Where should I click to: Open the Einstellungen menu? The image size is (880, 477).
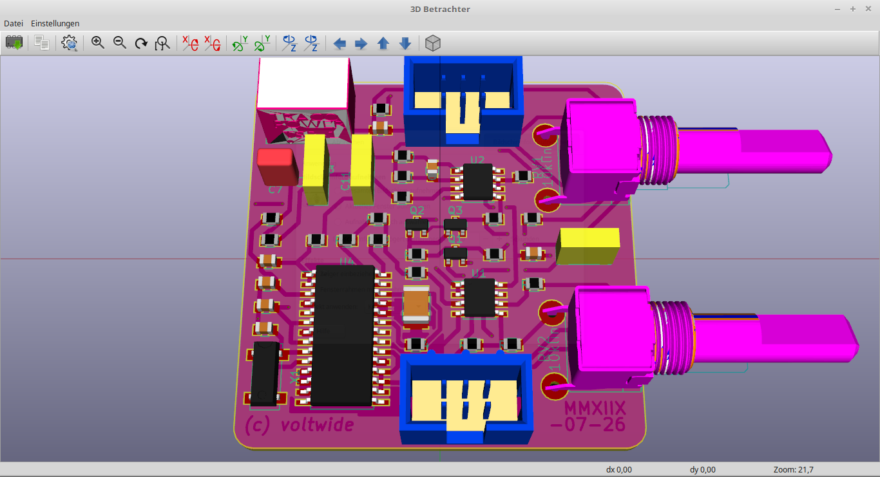pos(55,23)
